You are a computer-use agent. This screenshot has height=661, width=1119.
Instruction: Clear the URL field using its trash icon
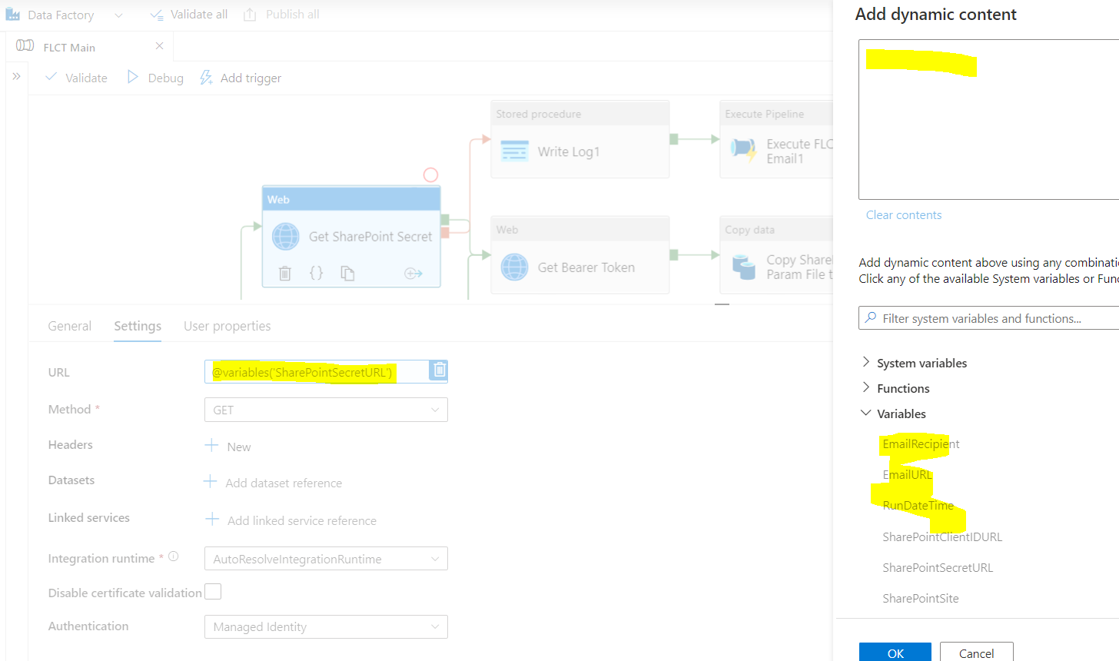[438, 370]
